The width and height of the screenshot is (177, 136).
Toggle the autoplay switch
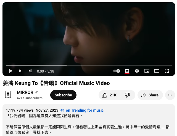pos(117,71)
